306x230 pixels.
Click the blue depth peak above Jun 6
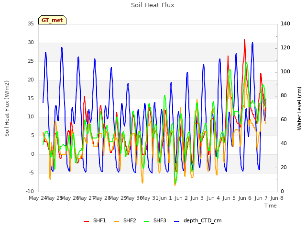pyautogui.click(x=252, y=43)
